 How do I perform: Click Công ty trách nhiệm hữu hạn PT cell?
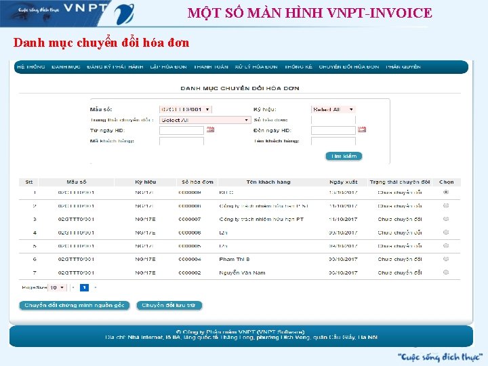click(x=262, y=220)
